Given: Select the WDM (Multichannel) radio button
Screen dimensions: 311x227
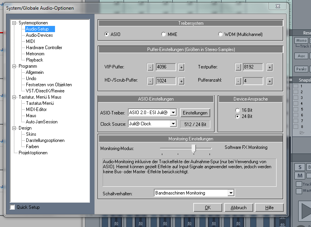Looking at the screenshot, I should 220,34.
